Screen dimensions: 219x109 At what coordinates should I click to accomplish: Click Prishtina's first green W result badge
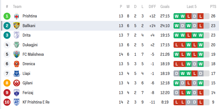pos(177,16)
